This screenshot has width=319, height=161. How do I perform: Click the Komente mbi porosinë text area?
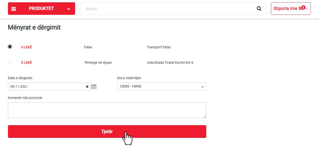tap(107, 110)
